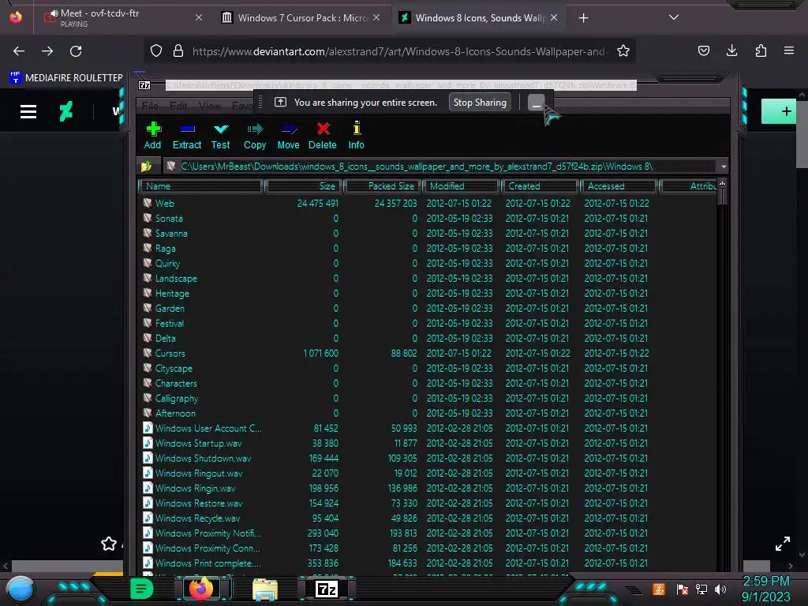Select the Cursors folder
808x606 pixels.
[170, 353]
